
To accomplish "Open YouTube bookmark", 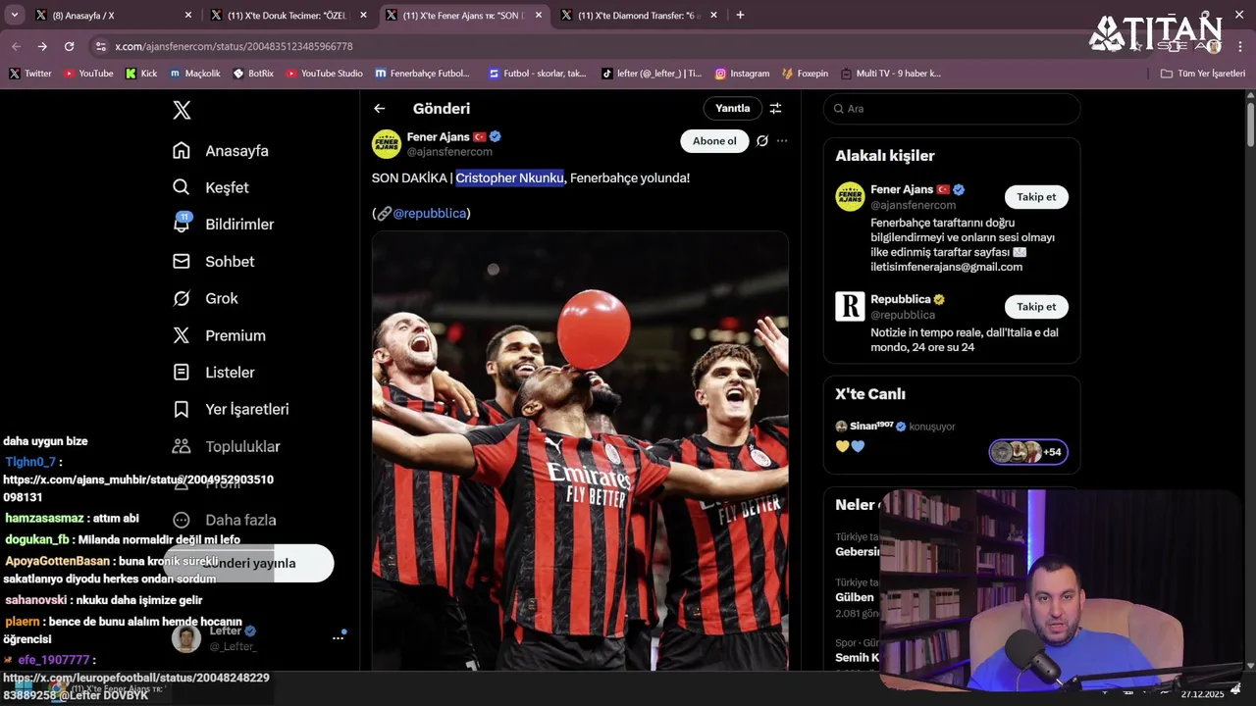I will (x=87, y=74).
